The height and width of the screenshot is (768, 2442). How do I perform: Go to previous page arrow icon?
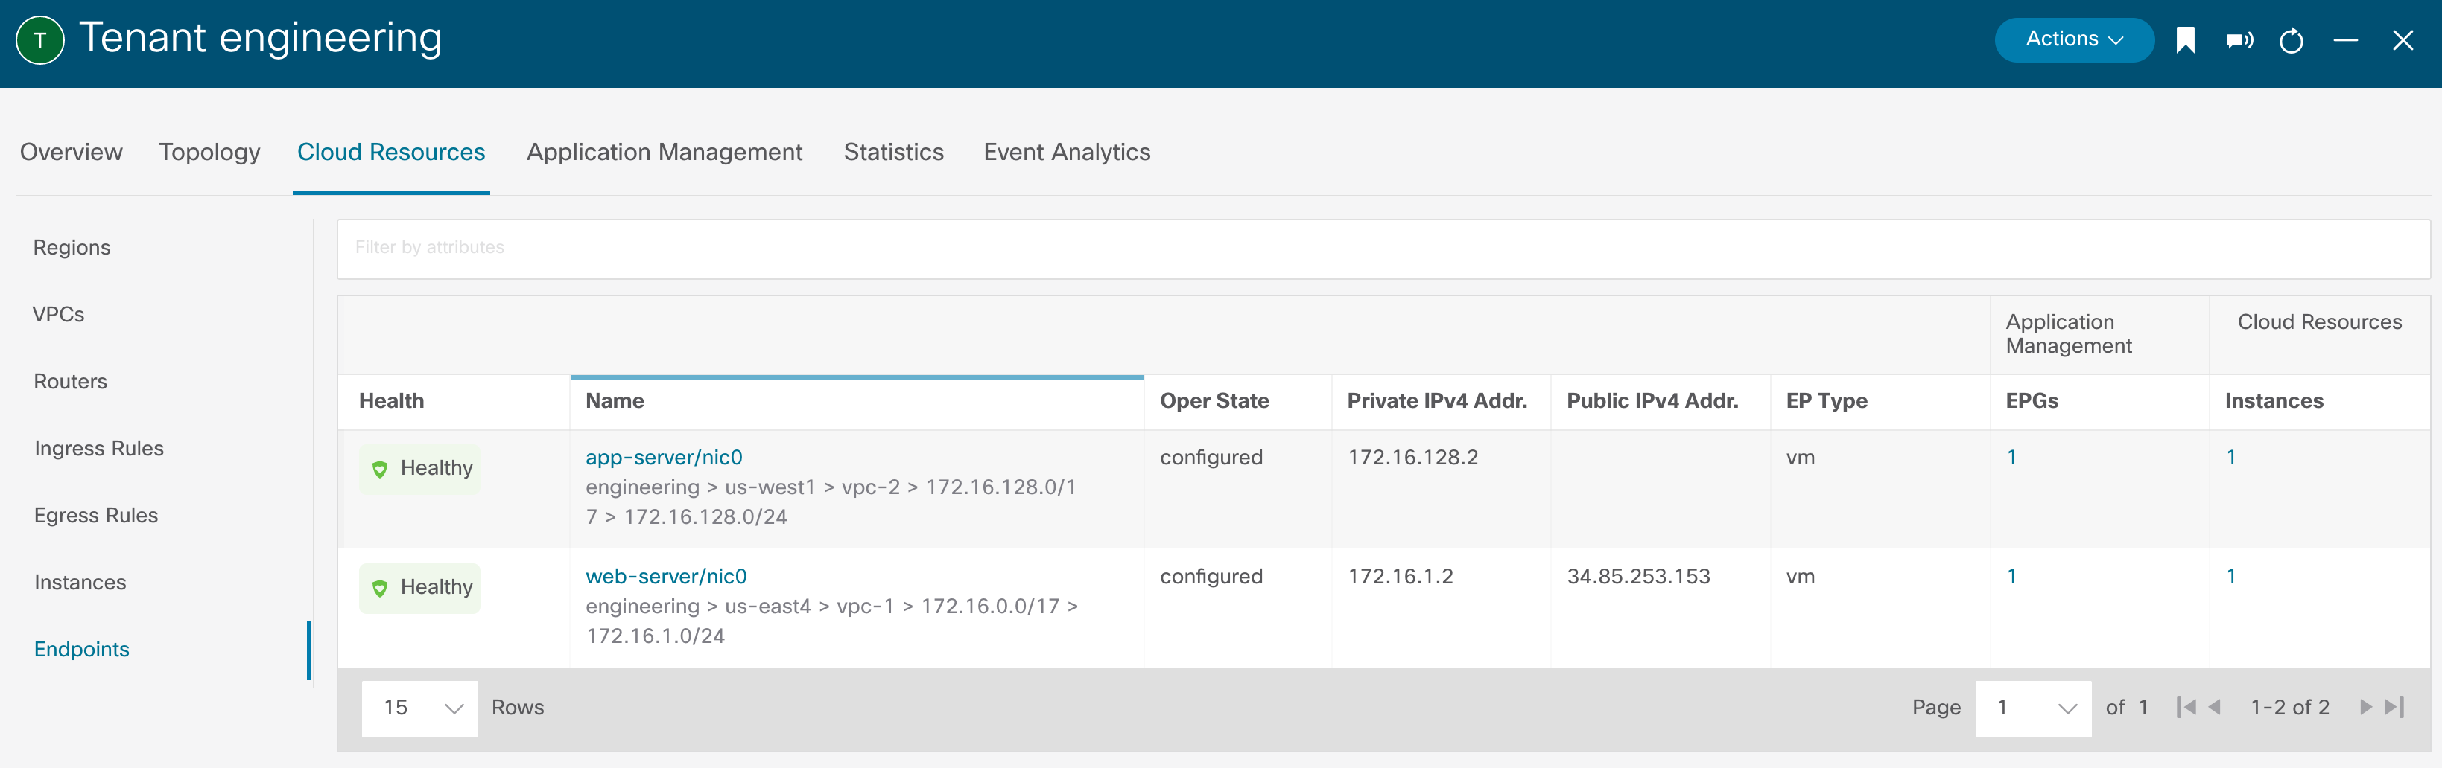pyautogui.click(x=2215, y=708)
